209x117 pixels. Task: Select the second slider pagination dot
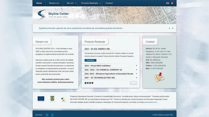[88, 83]
